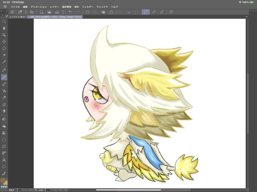Collapse the left palette dock arrows
The width and height of the screenshot is (257, 192).
tap(1, 11)
